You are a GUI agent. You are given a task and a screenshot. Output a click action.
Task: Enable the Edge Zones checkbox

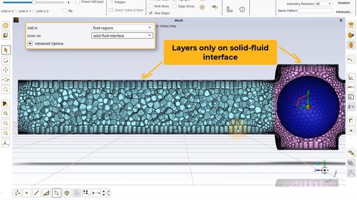click(175, 6)
